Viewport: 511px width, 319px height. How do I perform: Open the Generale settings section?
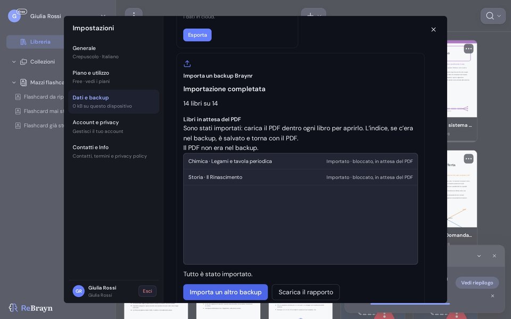pyautogui.click(x=114, y=52)
